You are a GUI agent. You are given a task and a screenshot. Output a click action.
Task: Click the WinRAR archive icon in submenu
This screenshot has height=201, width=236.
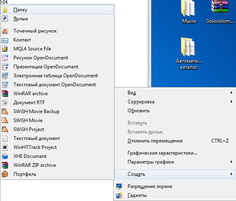5,94
